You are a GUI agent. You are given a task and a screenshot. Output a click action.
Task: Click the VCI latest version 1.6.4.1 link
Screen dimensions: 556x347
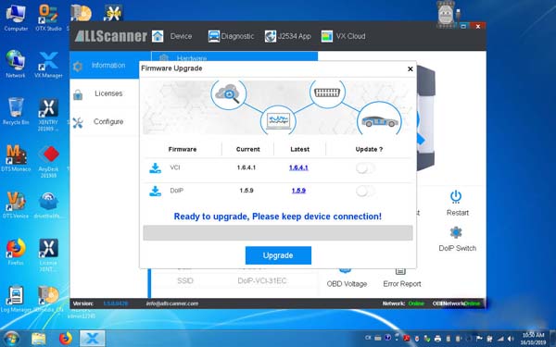(x=298, y=167)
